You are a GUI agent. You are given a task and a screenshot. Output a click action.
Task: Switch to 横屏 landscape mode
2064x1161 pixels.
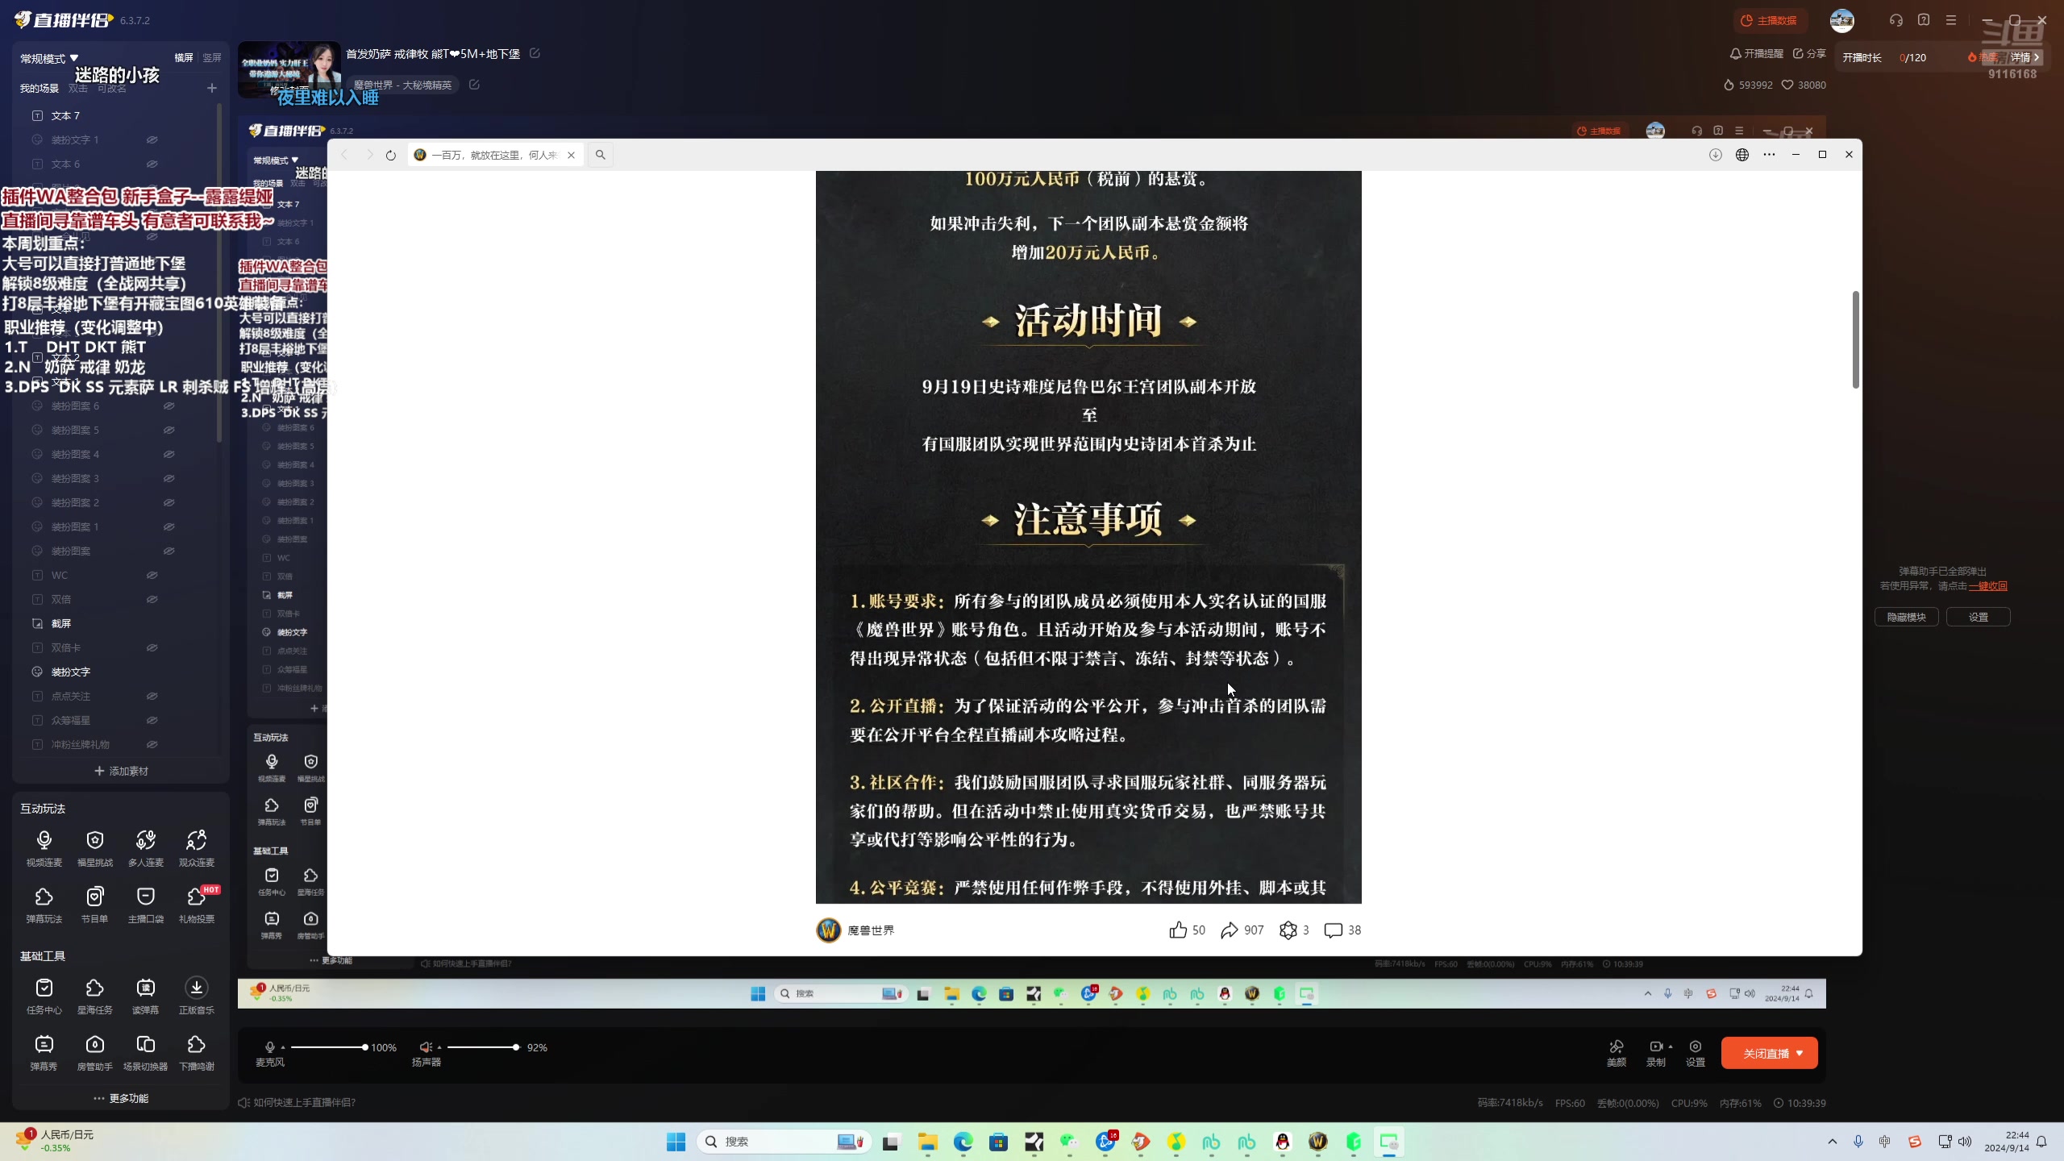(x=184, y=58)
